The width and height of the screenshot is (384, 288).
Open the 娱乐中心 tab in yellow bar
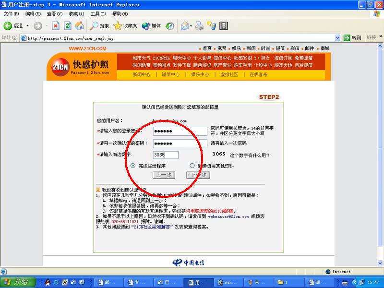point(200,74)
